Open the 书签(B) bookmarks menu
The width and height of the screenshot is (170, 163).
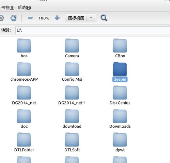pos(8,7)
